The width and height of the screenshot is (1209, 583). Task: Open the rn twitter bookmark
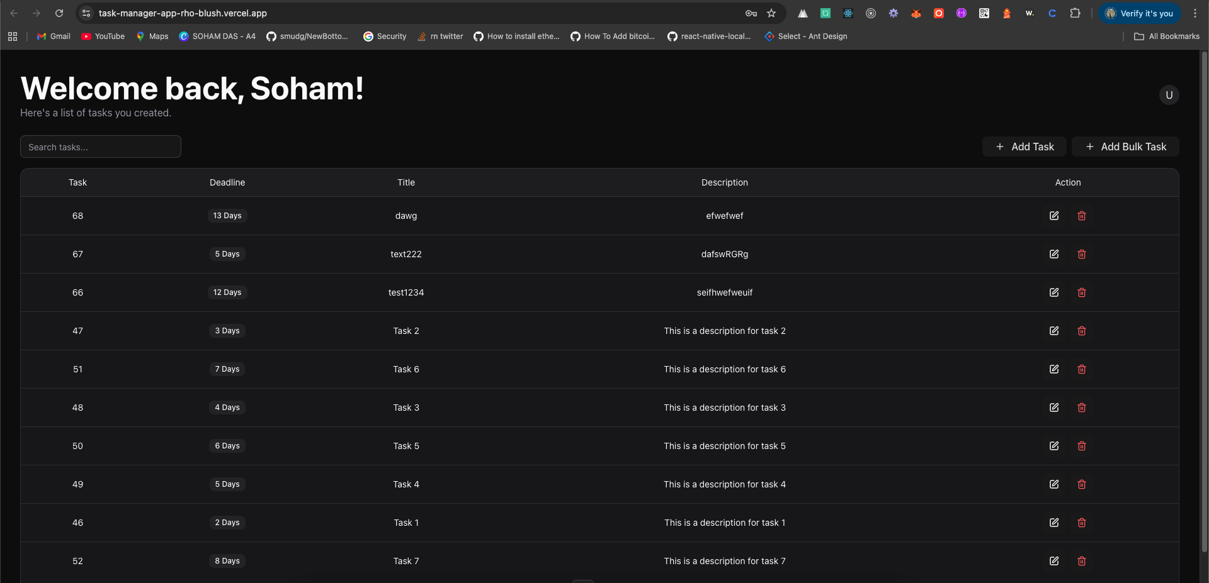pos(440,36)
